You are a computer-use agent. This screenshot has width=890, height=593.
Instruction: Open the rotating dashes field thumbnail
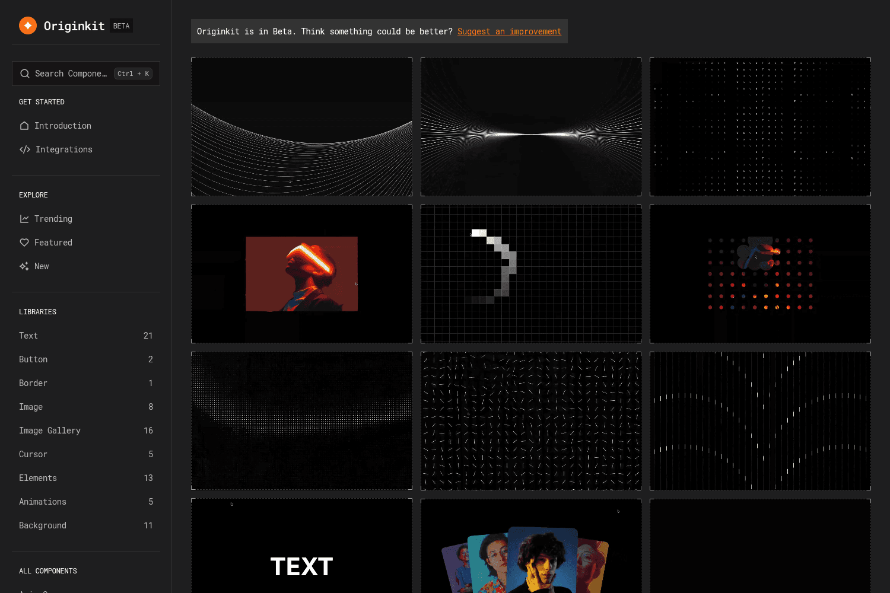point(531,421)
